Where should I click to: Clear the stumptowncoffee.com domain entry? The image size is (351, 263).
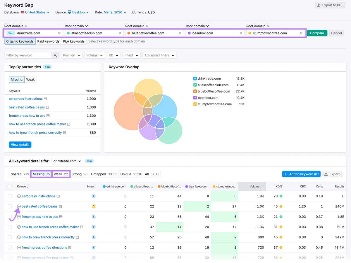tap(301, 33)
